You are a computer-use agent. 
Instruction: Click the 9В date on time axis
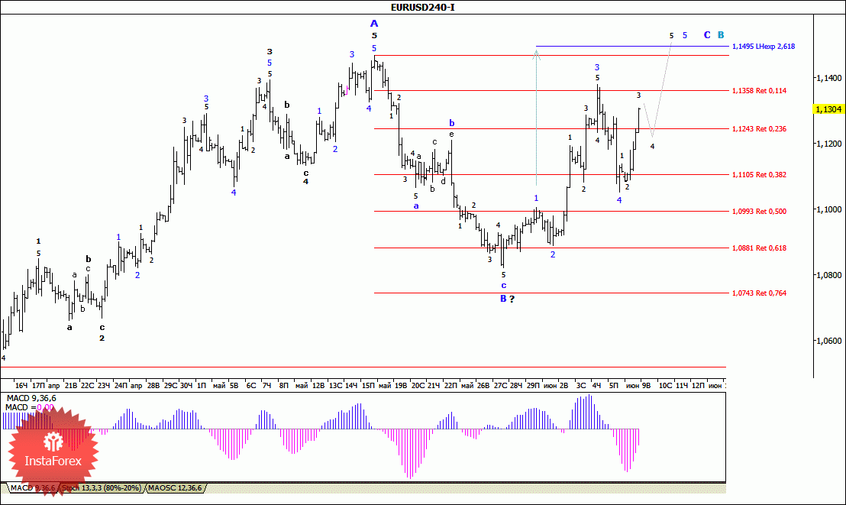[x=647, y=386]
